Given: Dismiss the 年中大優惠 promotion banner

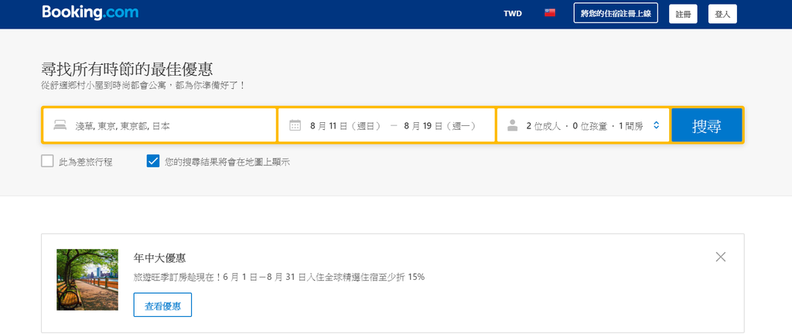Looking at the screenshot, I should pyautogui.click(x=721, y=257).
